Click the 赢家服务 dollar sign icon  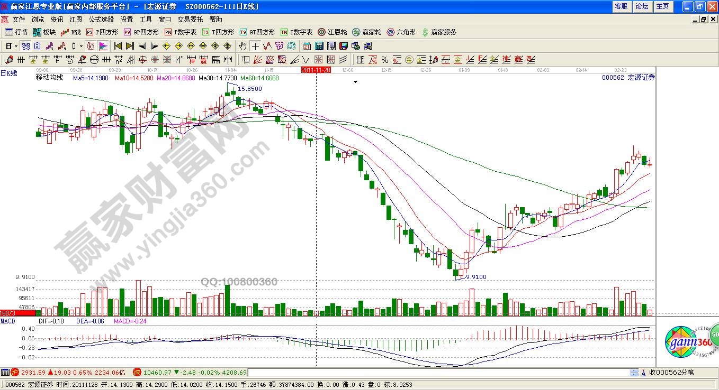pos(439,32)
